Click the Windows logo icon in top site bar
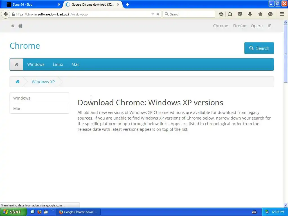 tap(20, 26)
